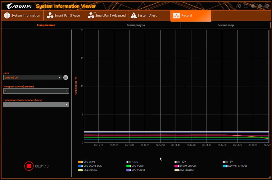The height and width of the screenshot is (180, 272).
Task: Click the Record waveform icon
Action: 177,16
